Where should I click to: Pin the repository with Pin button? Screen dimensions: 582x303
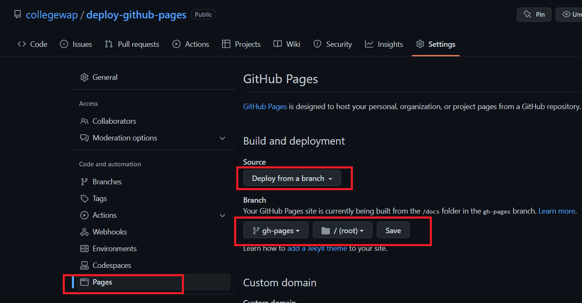pyautogui.click(x=534, y=15)
